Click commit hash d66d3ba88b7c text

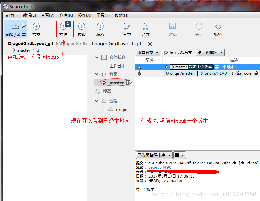click(x=193, y=163)
